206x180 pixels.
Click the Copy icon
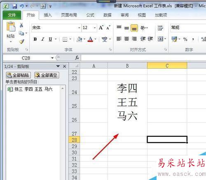point(21,33)
